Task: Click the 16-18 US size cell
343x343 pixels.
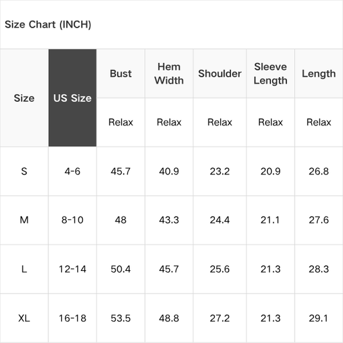Action: 73,319
